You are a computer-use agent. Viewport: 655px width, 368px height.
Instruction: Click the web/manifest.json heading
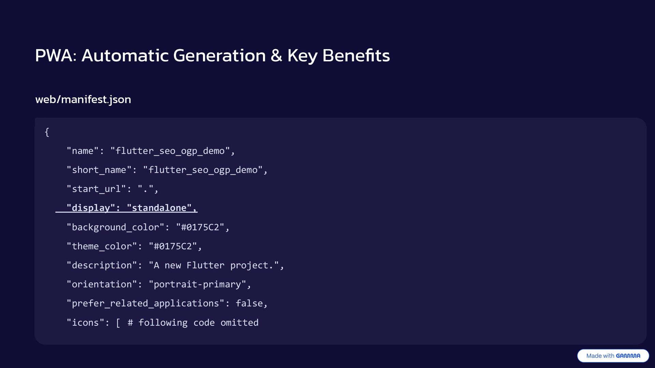point(83,99)
